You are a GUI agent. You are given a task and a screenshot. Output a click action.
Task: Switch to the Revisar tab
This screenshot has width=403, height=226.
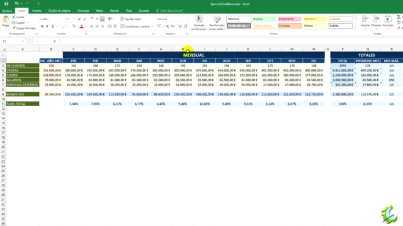115,11
